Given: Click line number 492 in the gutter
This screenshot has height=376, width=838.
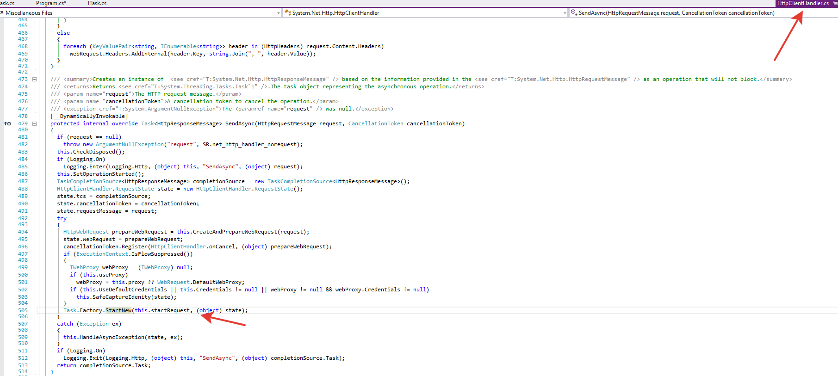Looking at the screenshot, I should [23, 218].
